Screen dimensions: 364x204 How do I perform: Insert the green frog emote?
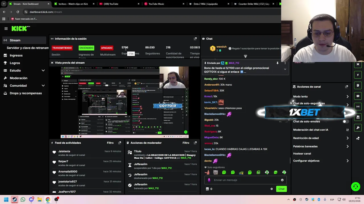coord(241,172)
